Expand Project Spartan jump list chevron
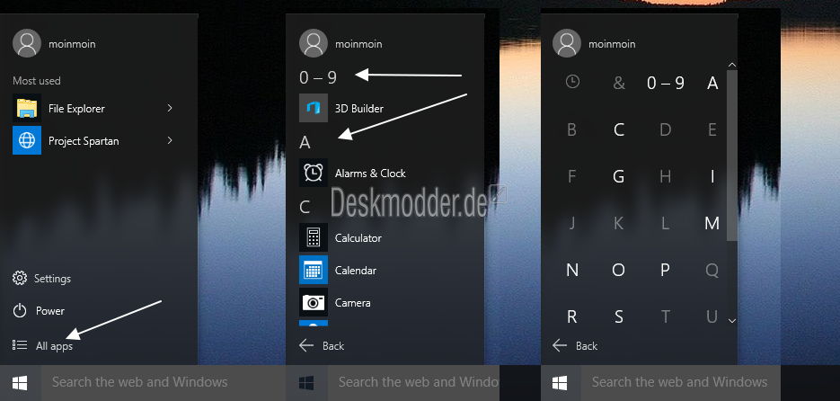 click(170, 140)
